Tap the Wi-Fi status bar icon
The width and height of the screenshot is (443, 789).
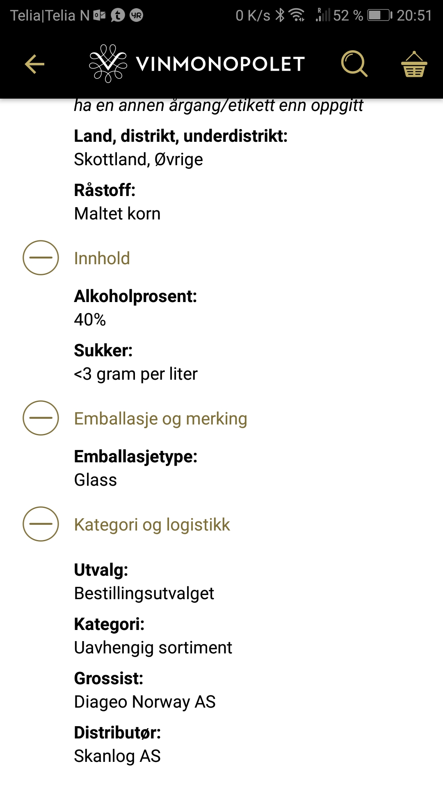click(x=297, y=16)
